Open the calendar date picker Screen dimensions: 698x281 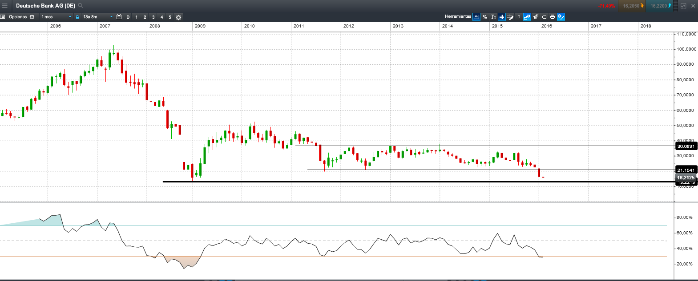[x=119, y=17]
